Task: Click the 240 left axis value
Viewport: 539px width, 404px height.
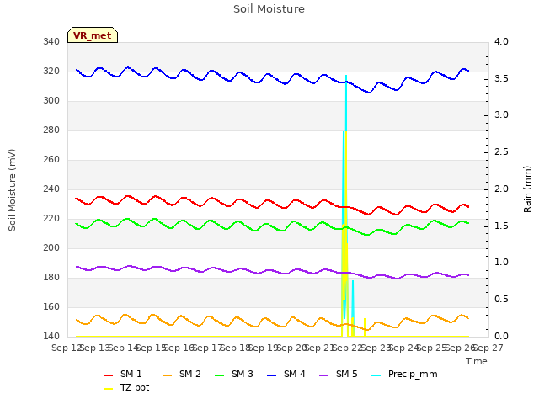Action: pos(51,189)
